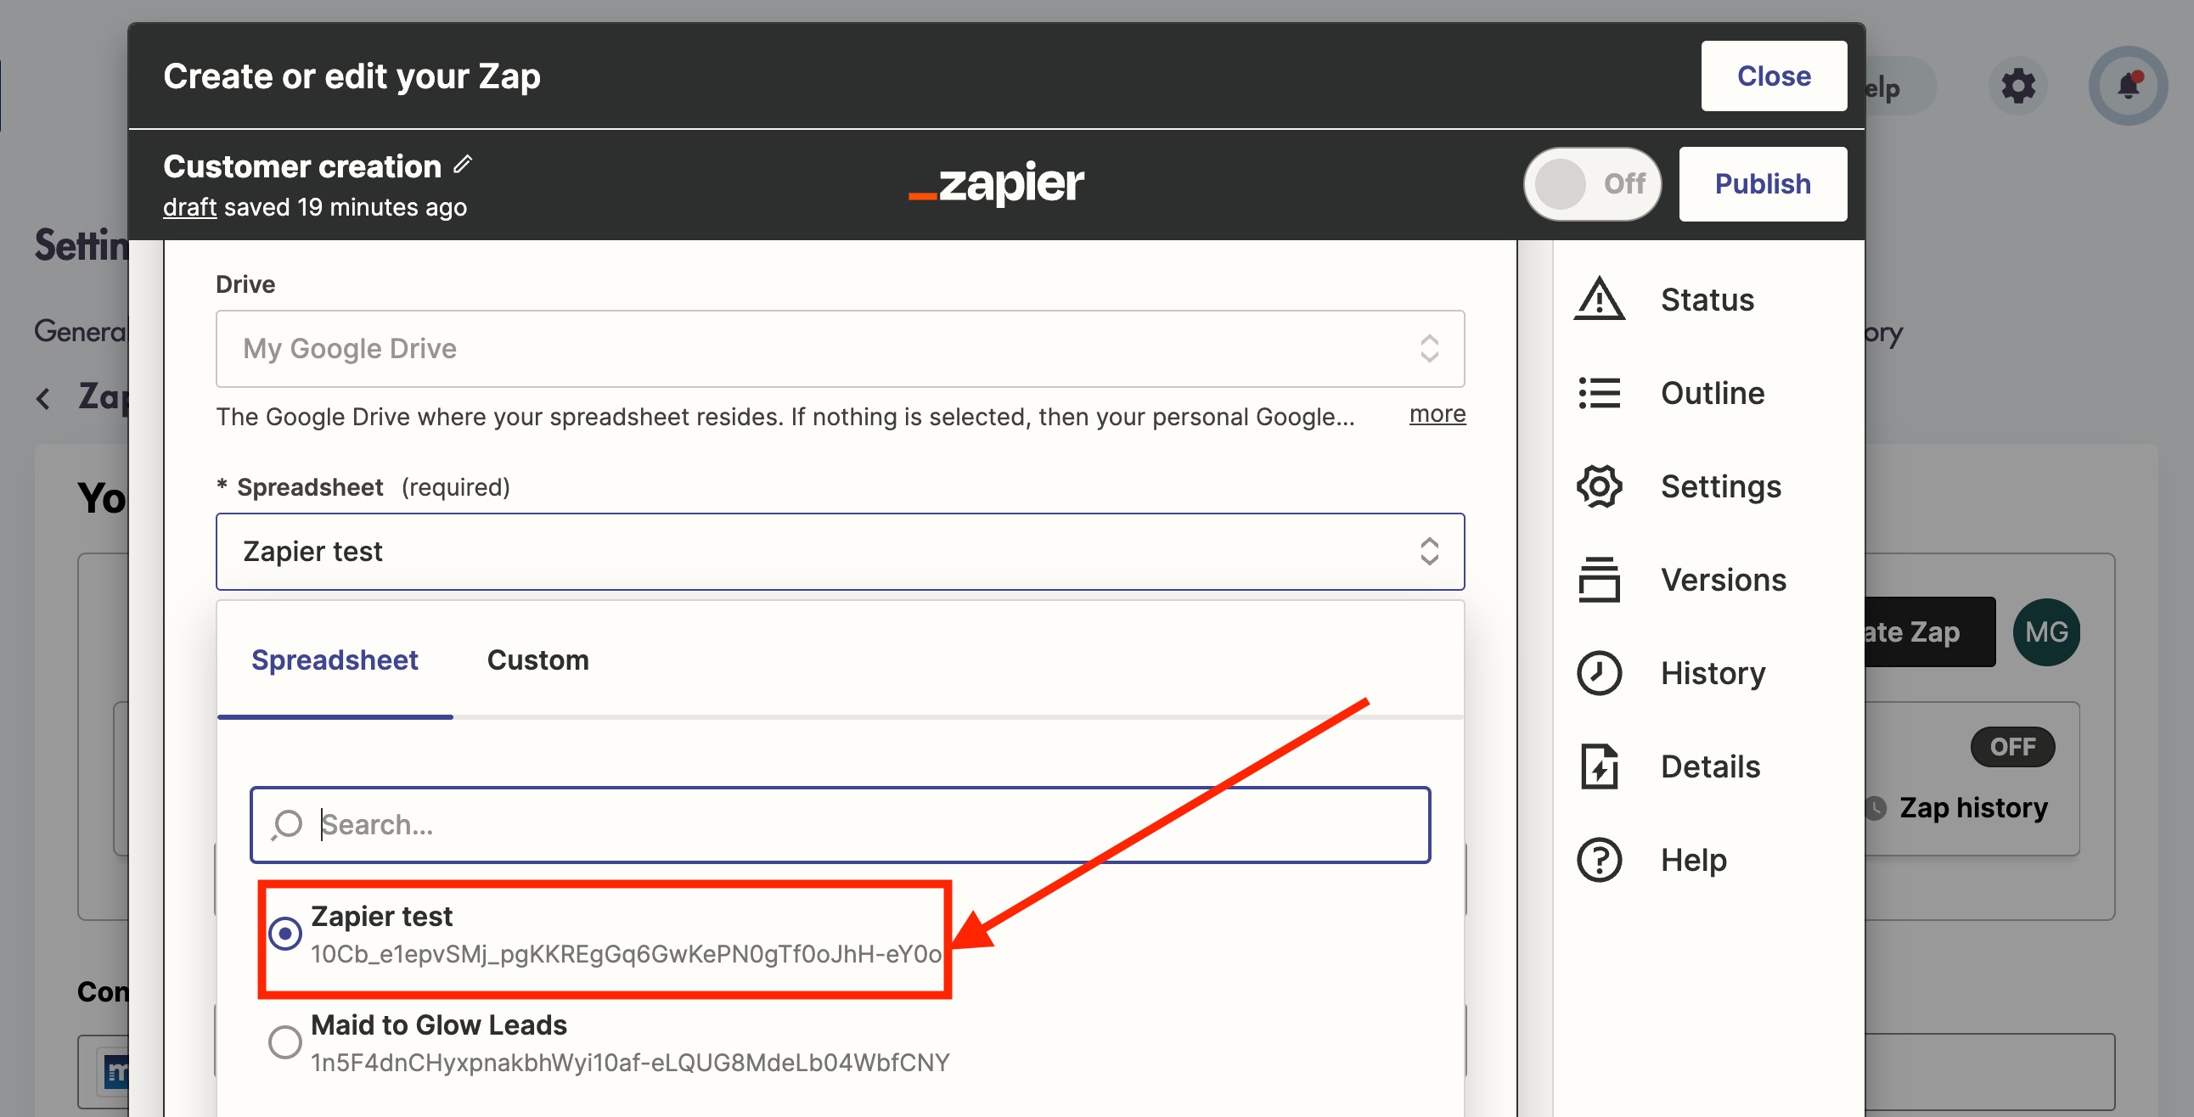2194x1117 pixels.
Task: Switch to the Custom tab
Action: point(537,660)
